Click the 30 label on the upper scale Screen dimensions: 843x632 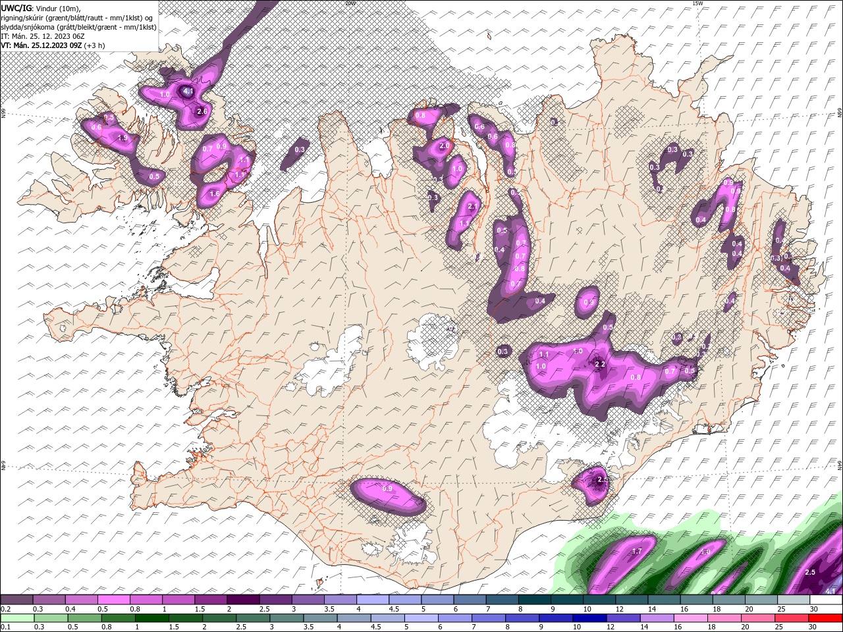point(813,609)
